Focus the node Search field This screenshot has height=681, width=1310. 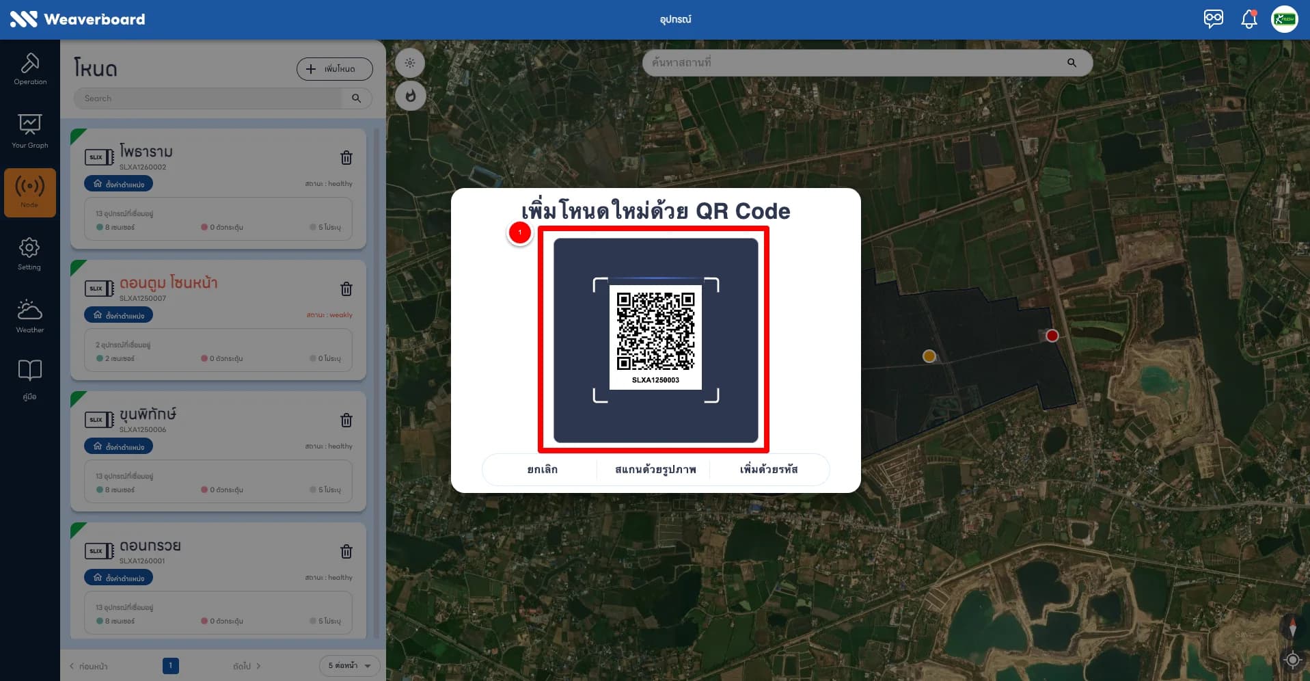coord(208,98)
